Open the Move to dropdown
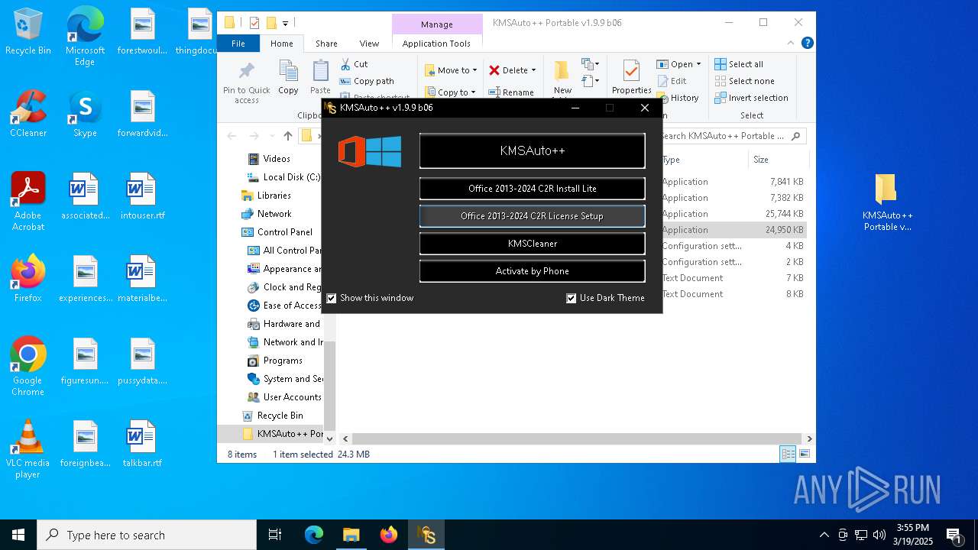 click(451, 70)
